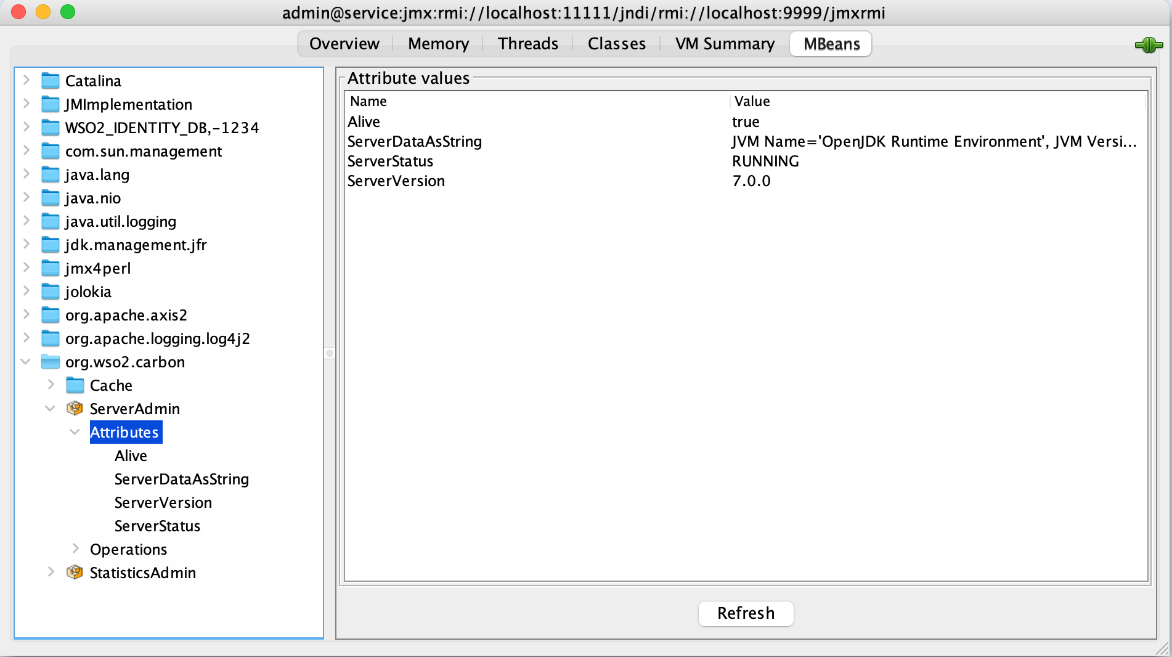Switch to the Overview tab
The image size is (1172, 657).
[344, 44]
